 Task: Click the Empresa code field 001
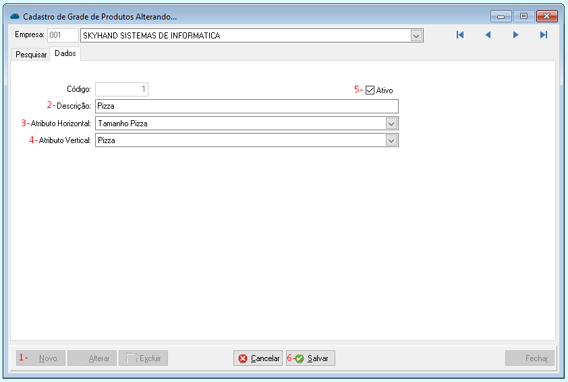[62, 36]
